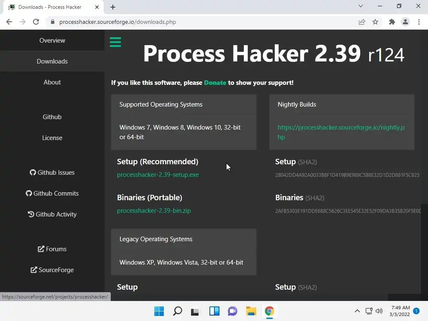Click the address bar URL

point(117,22)
